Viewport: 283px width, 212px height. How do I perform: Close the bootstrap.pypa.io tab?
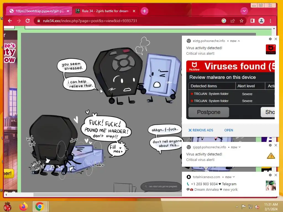[x=68, y=11]
